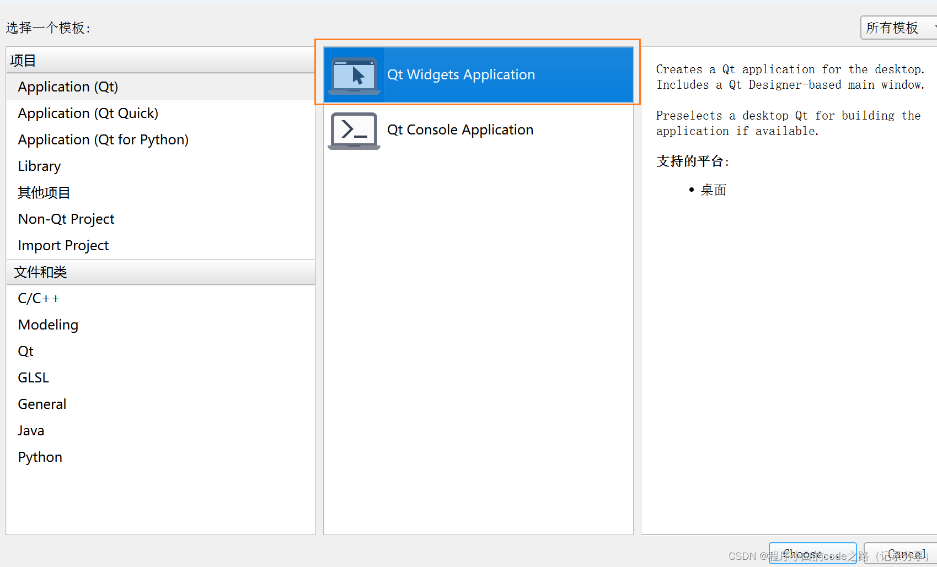The width and height of the screenshot is (937, 567).
Task: Select the Qt Console Application text label
Action: click(x=460, y=129)
